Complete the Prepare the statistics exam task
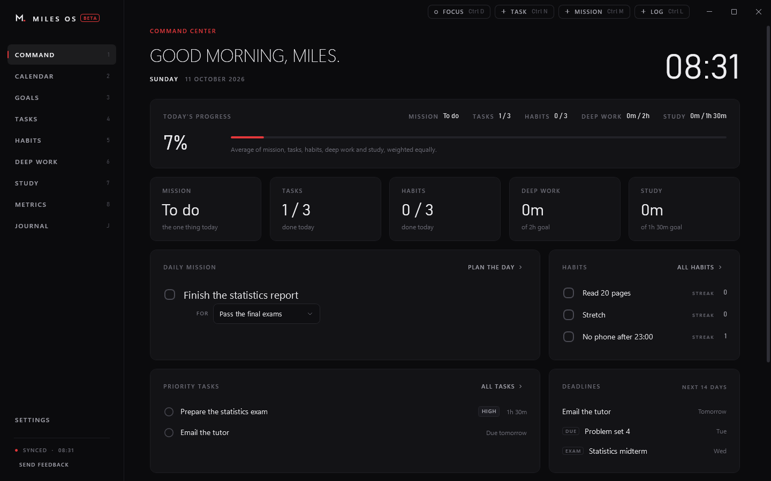The width and height of the screenshot is (771, 481). [169, 412]
